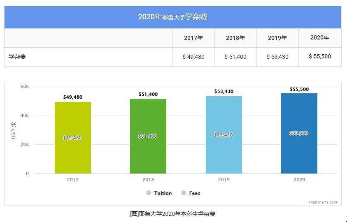Toggle the Tuition legend item
This screenshot has width=347, height=222.
[159, 193]
